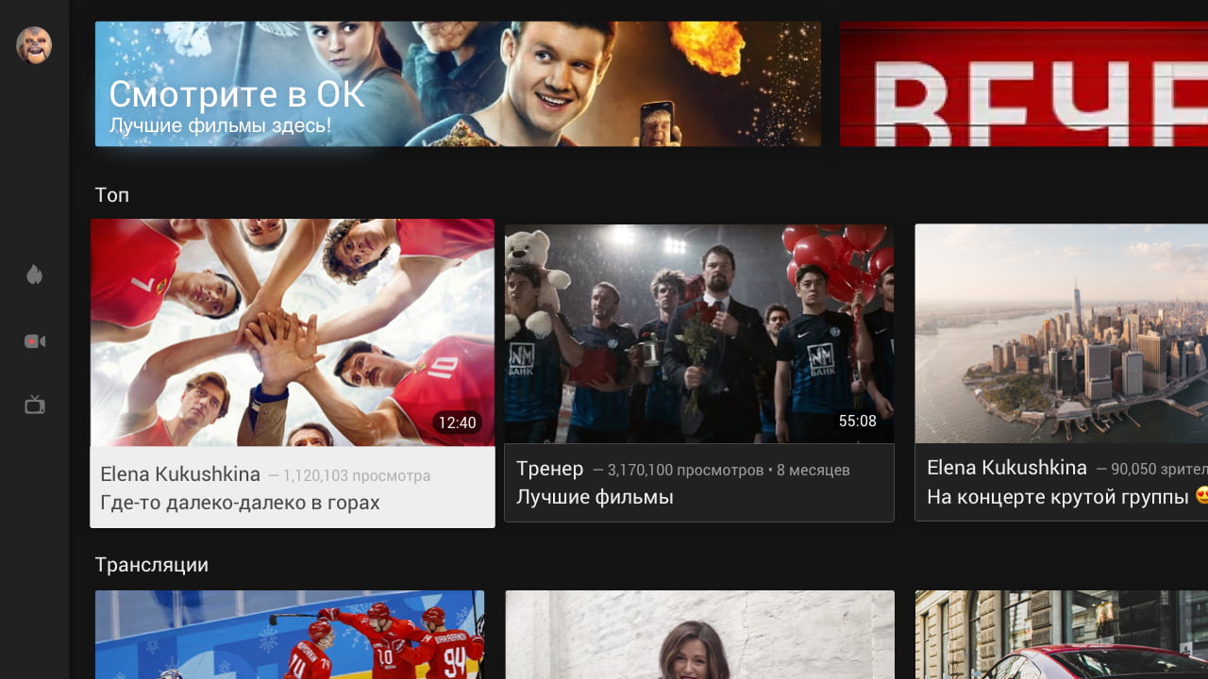Play the basketball team video thumbnail
The image size is (1208, 679).
pyautogui.click(x=293, y=333)
